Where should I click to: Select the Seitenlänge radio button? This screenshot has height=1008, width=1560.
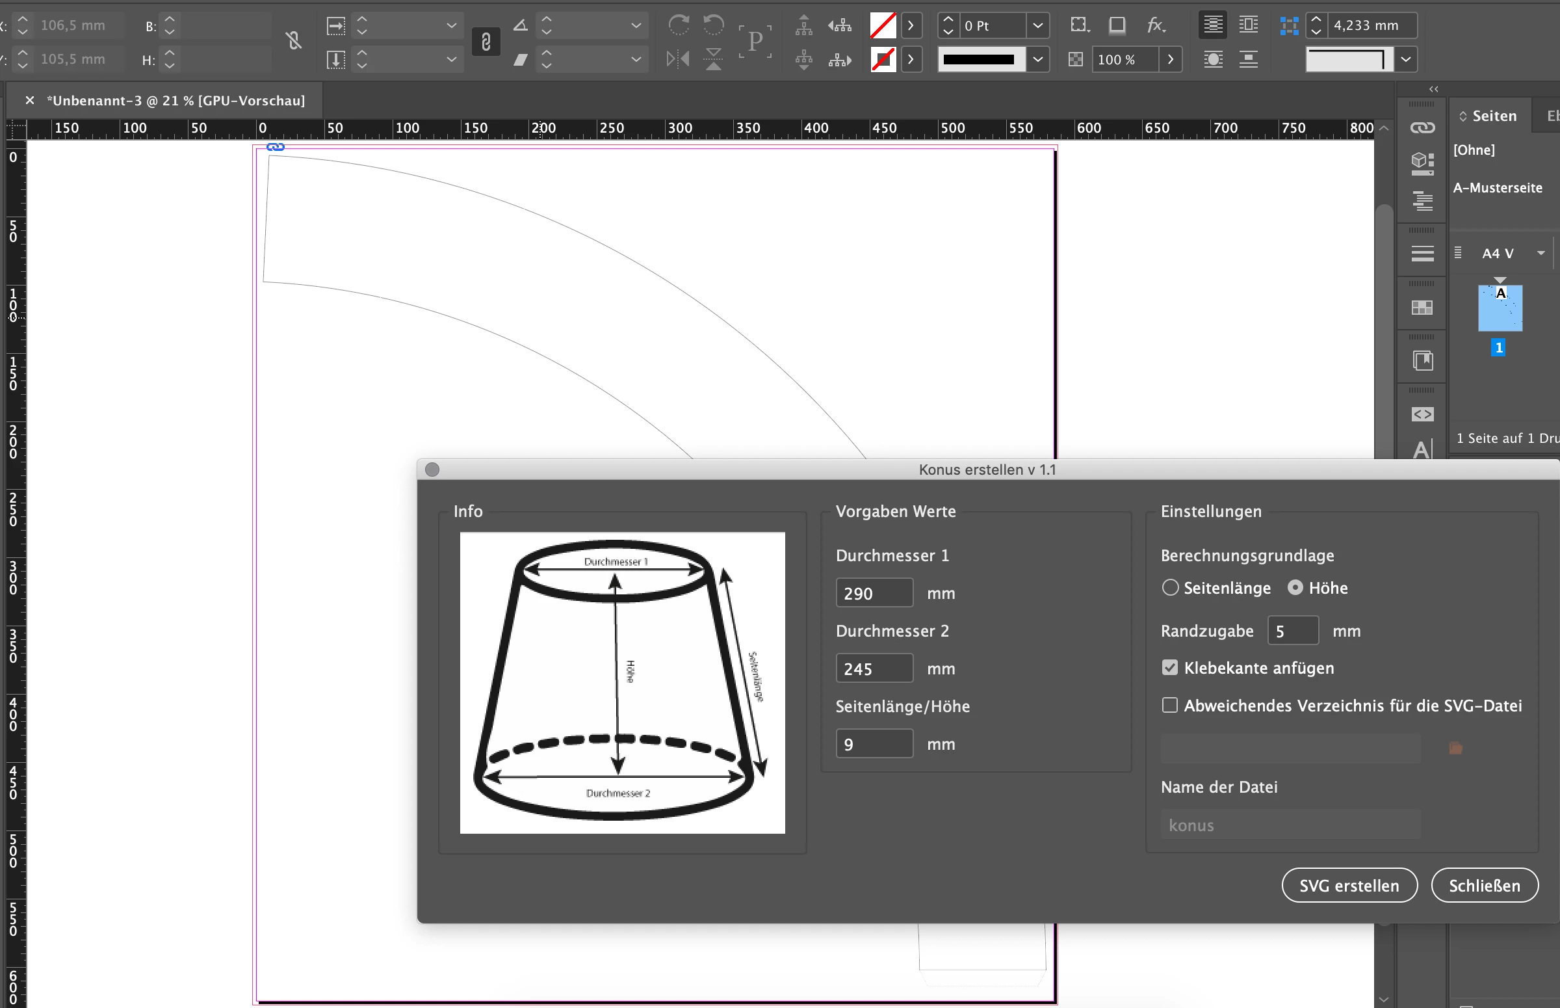pos(1170,588)
